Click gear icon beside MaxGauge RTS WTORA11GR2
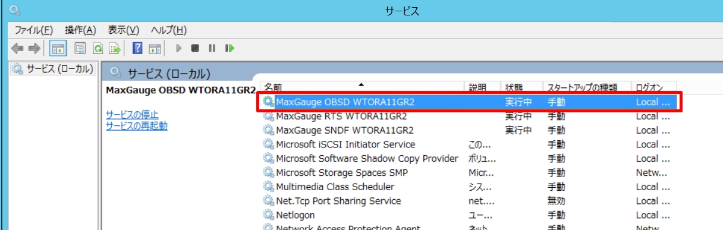Screen dimensions: 723x230 pyautogui.click(x=269, y=116)
